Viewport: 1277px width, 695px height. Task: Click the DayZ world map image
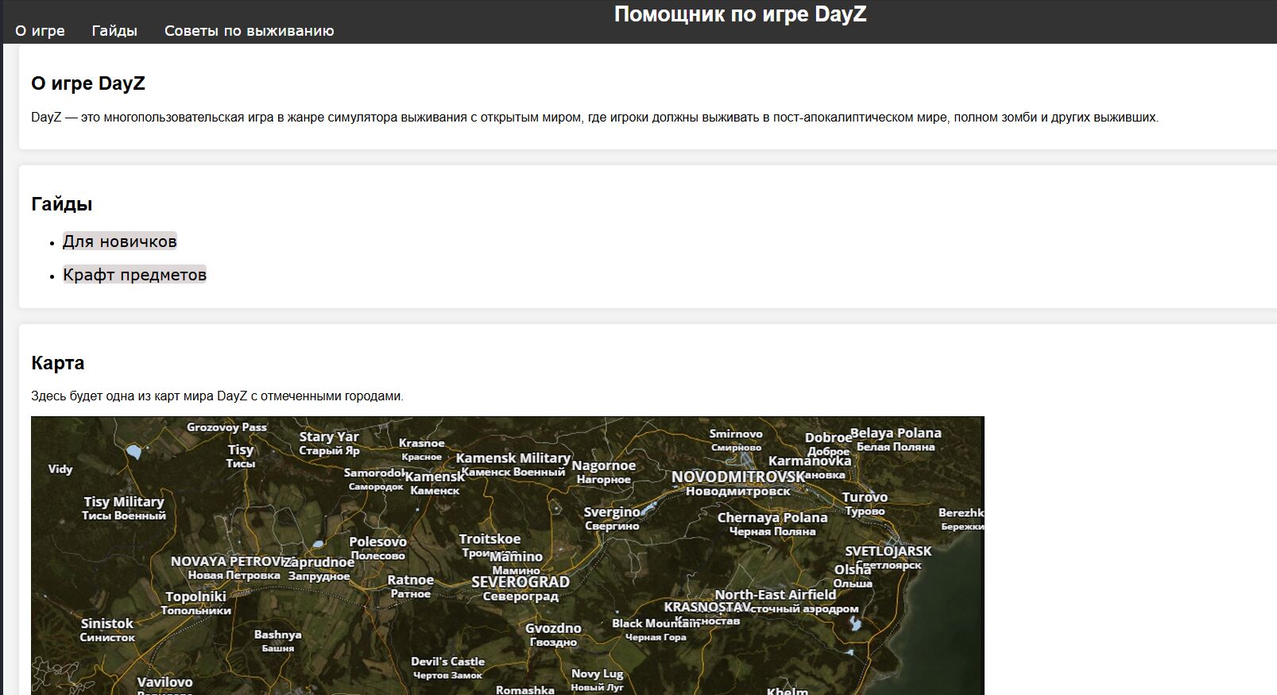point(507,555)
